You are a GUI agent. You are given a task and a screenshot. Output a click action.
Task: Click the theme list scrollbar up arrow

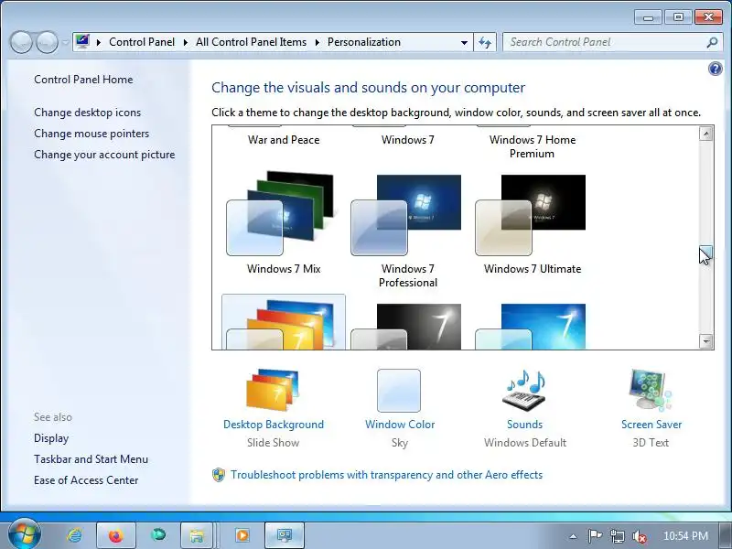705,134
